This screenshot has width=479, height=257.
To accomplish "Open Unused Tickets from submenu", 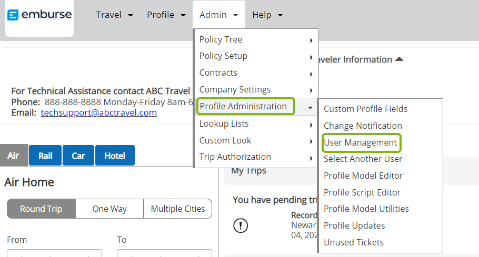I will (x=354, y=242).
